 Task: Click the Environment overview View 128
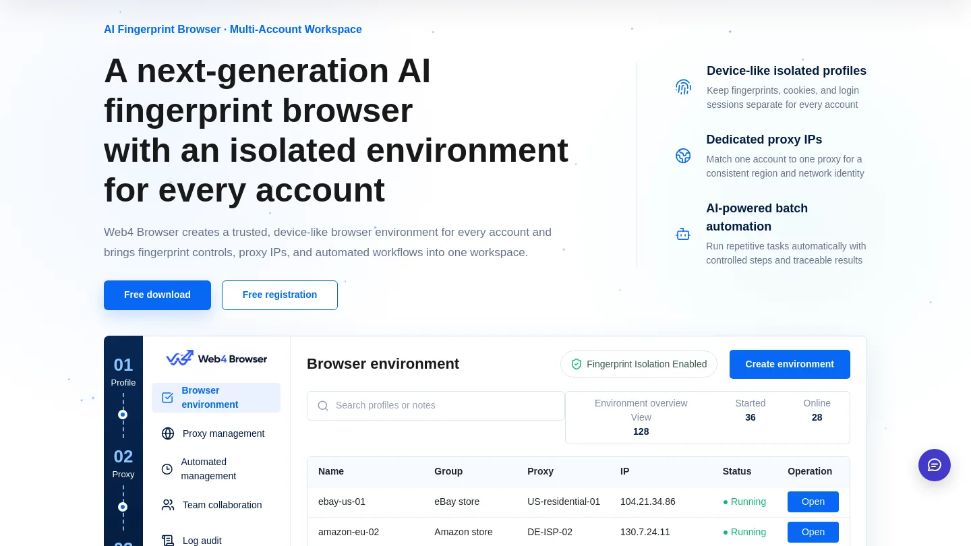(x=641, y=418)
